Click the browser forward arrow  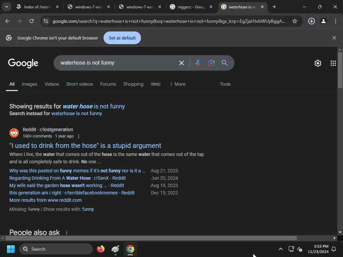(x=19, y=21)
